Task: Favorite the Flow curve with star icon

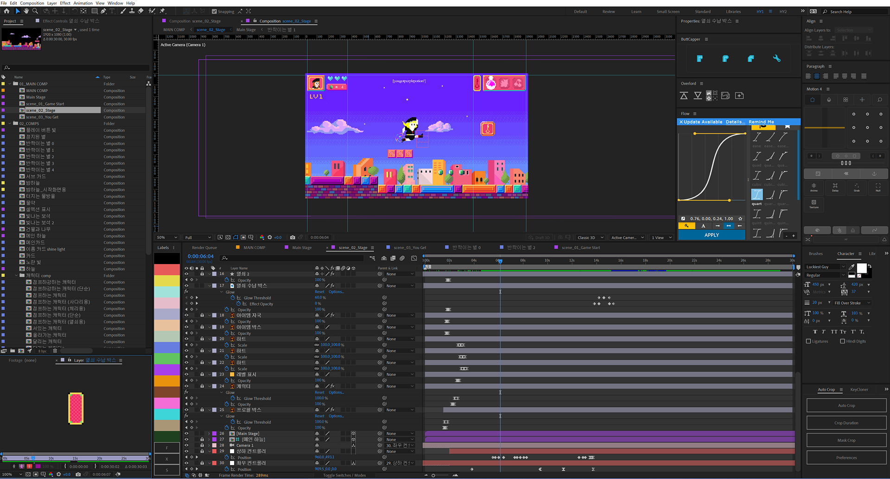Action: pyautogui.click(x=740, y=219)
